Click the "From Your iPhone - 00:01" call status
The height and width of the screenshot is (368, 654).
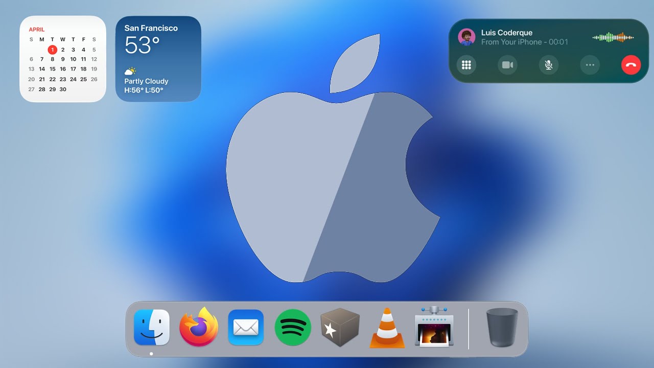point(525,42)
